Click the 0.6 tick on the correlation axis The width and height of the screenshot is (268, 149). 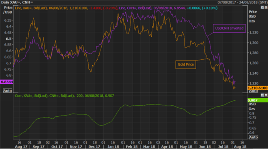coord(252,132)
